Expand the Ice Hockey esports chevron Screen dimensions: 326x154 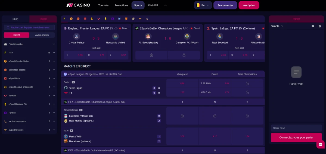54,121
